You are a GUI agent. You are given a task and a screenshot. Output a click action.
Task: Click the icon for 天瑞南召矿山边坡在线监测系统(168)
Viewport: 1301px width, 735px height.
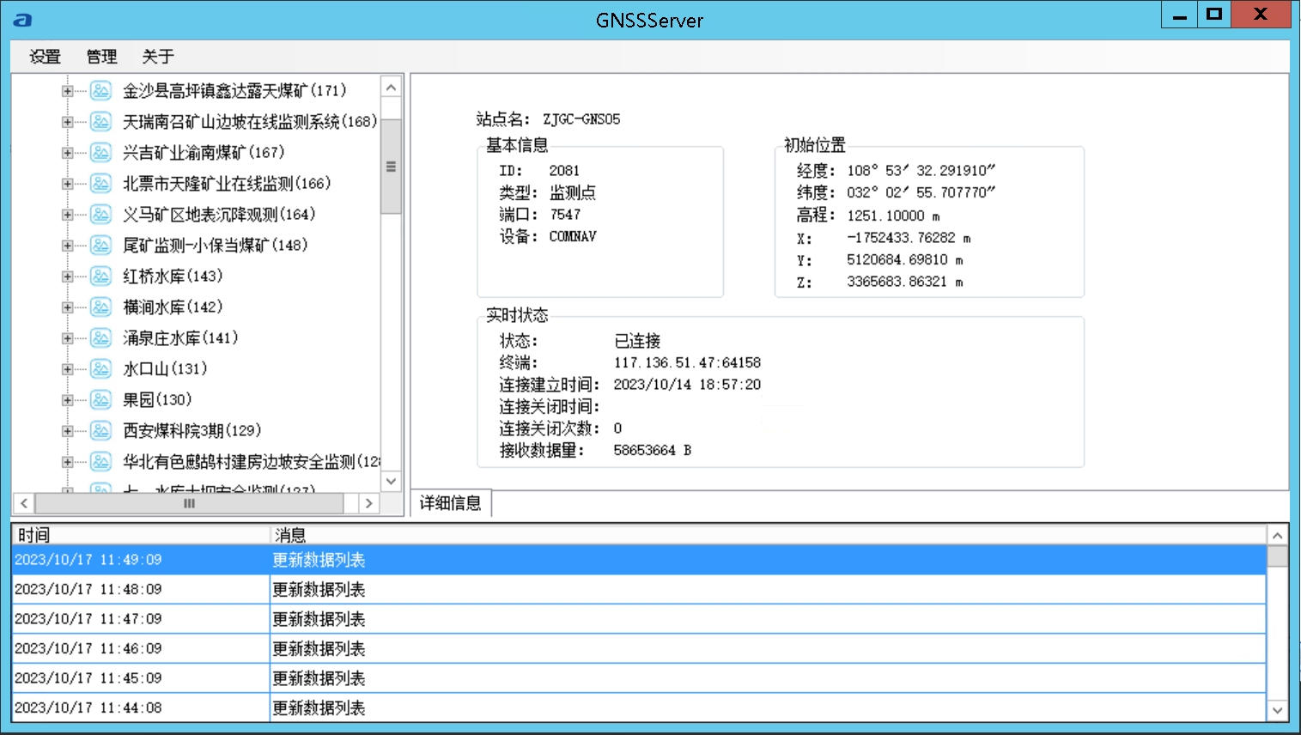[x=100, y=121]
